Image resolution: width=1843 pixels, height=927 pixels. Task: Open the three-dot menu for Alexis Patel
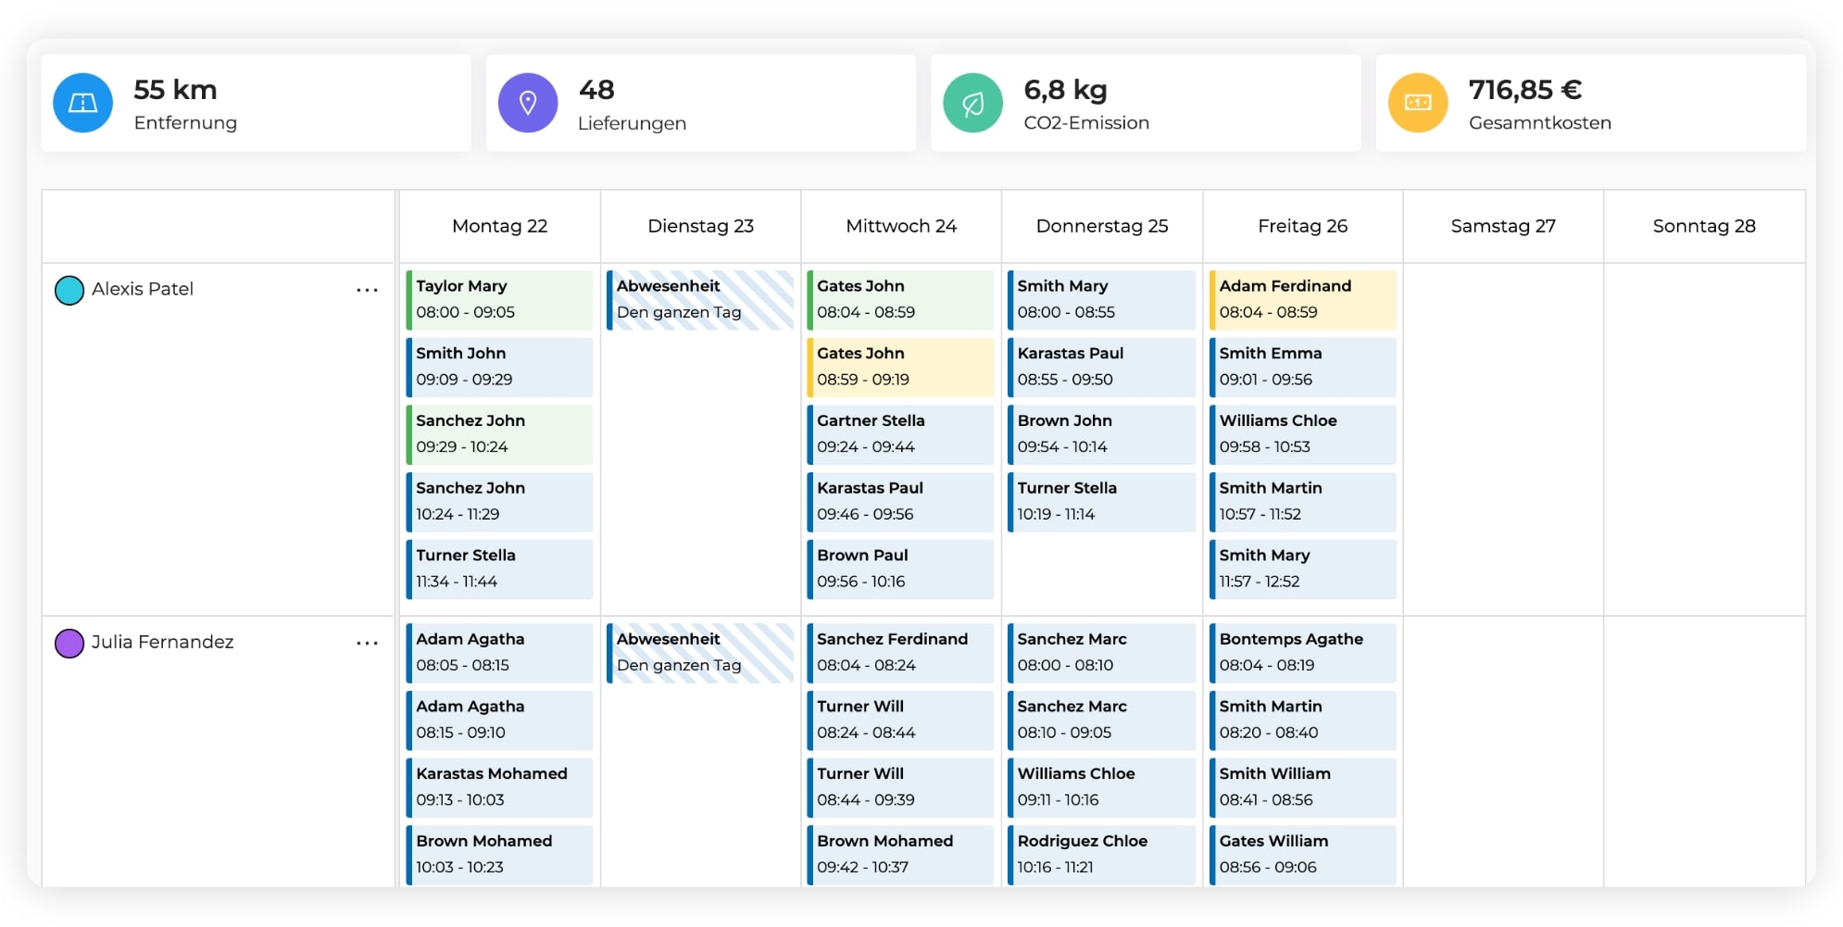click(x=367, y=290)
